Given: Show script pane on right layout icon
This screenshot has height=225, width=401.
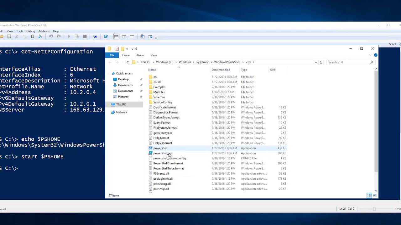Looking at the screenshot, I should (x=124, y=37).
